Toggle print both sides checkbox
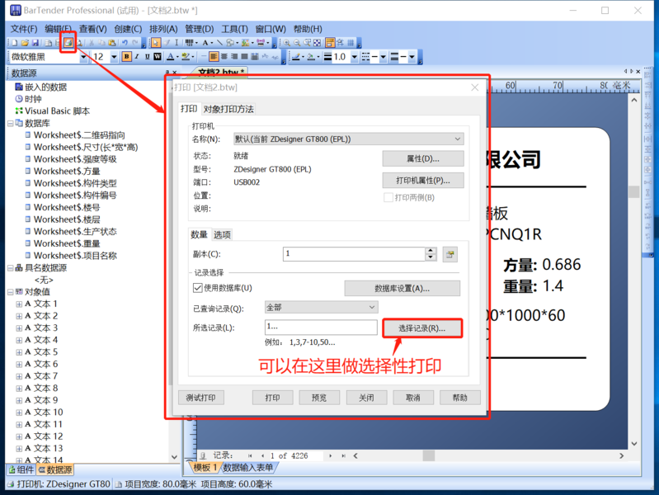Screen dimensions: 659x495 coord(388,198)
